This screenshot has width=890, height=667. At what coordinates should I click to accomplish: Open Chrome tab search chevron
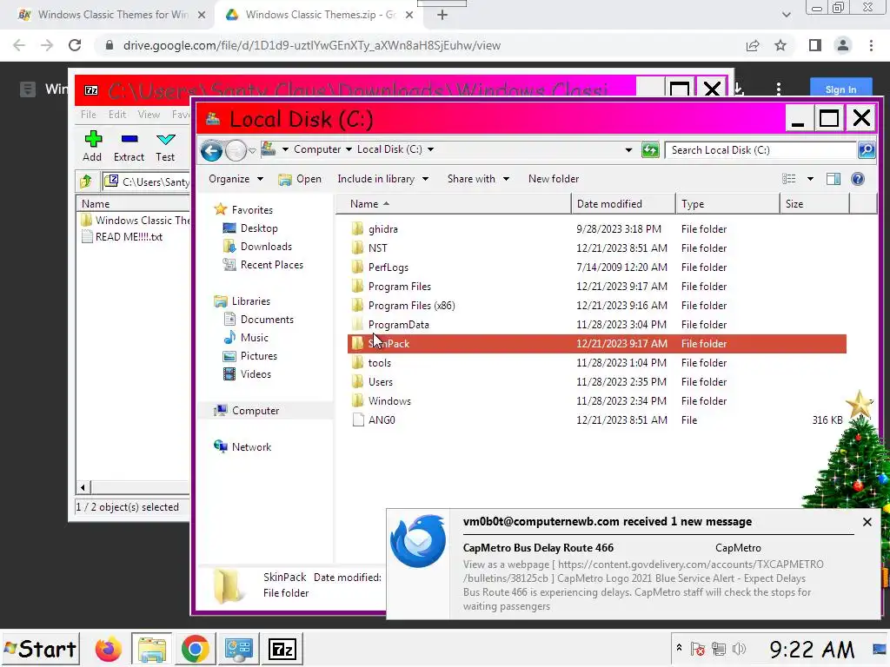point(786,15)
